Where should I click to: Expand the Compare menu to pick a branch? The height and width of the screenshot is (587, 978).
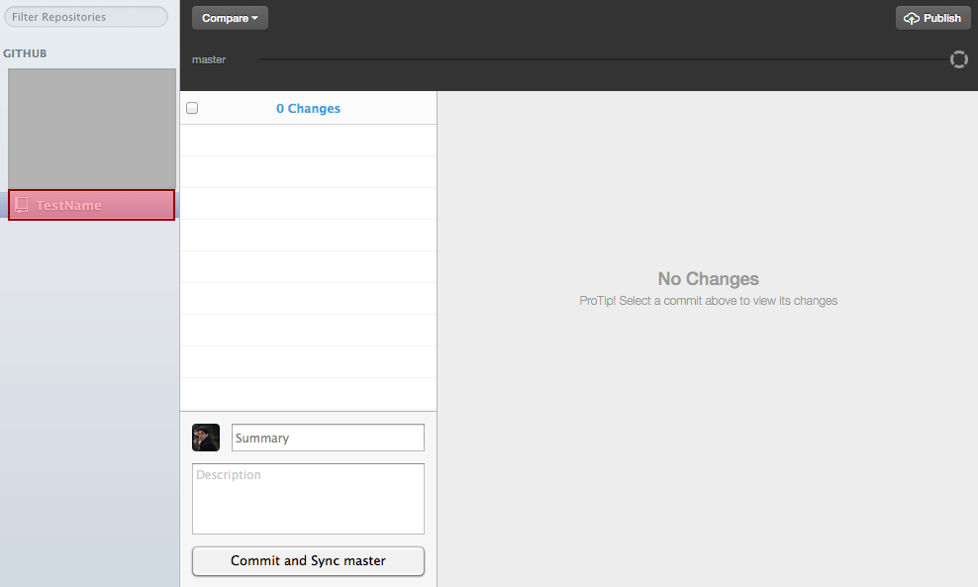point(230,17)
